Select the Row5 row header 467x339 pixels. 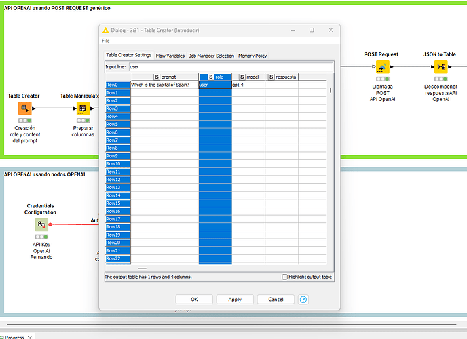113,124
